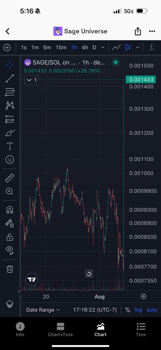Tap the TradingView logo on chart
This screenshot has height=350, width=161.
31,279
